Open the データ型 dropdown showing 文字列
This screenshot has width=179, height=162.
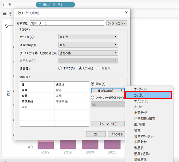[88, 37]
